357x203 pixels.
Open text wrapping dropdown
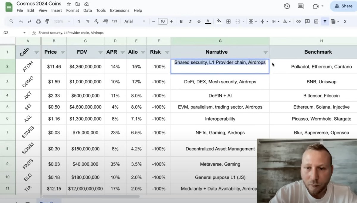275,21
